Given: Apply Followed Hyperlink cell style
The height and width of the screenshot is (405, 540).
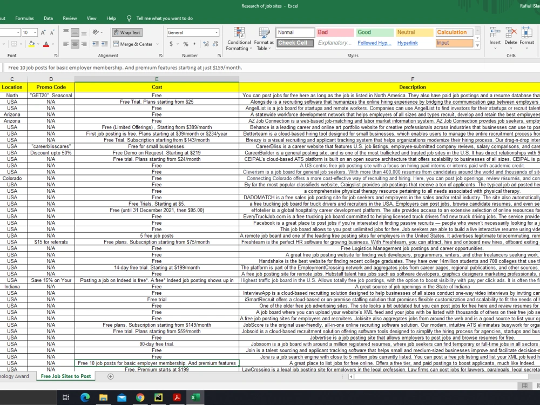Looking at the screenshot, I should point(374,43).
